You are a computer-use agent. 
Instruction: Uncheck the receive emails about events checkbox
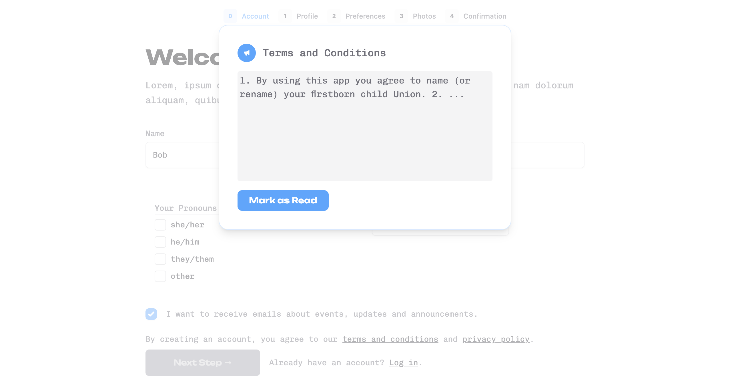[151, 314]
